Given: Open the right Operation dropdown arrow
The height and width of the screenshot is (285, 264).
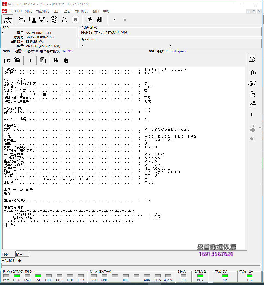Looking at the screenshot, I should 170,46.
